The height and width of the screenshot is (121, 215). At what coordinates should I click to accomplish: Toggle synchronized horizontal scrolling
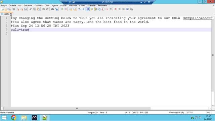coord(75,9)
